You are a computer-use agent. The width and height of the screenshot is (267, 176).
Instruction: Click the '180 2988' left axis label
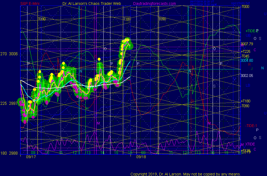[9, 153]
